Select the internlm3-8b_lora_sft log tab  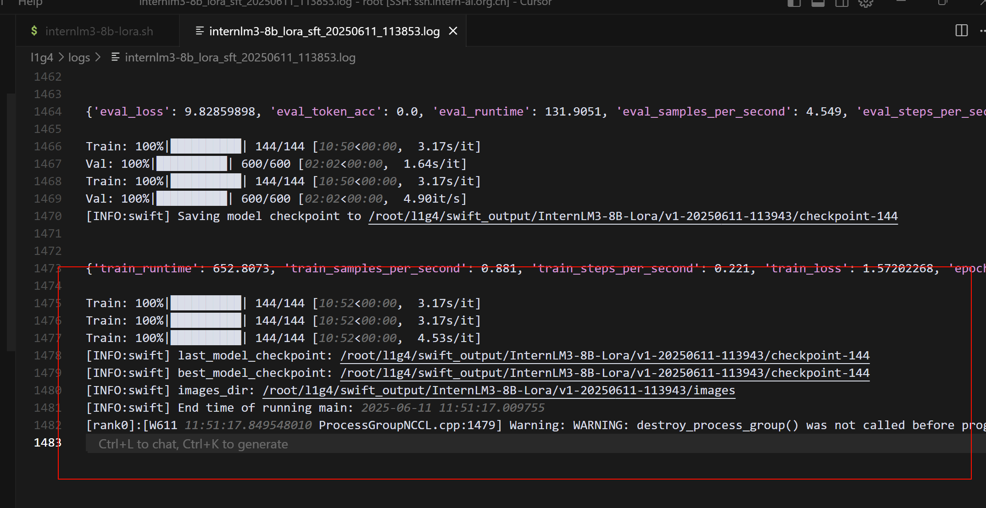tap(324, 31)
